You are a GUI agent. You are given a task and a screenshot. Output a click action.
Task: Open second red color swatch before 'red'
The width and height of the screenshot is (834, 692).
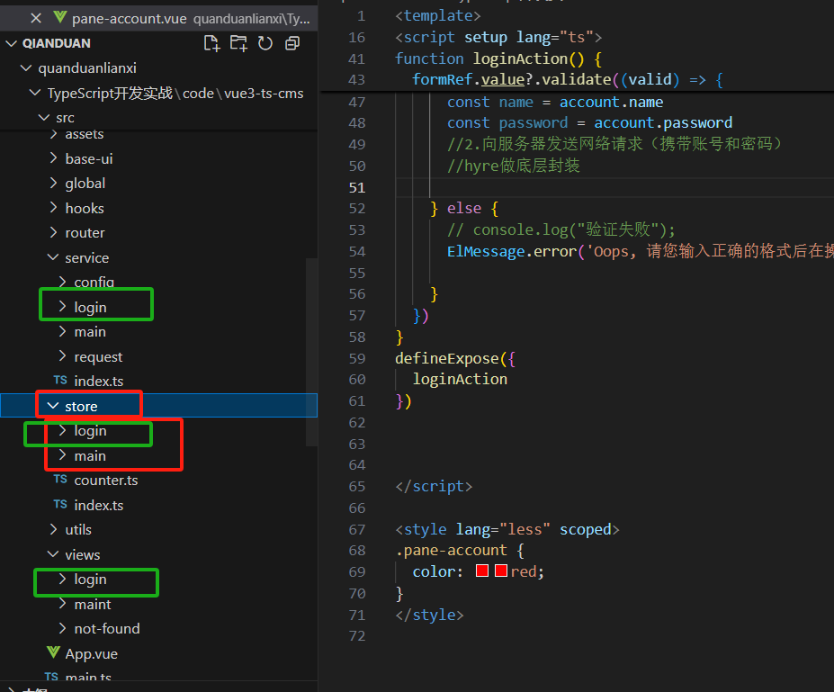click(x=500, y=571)
